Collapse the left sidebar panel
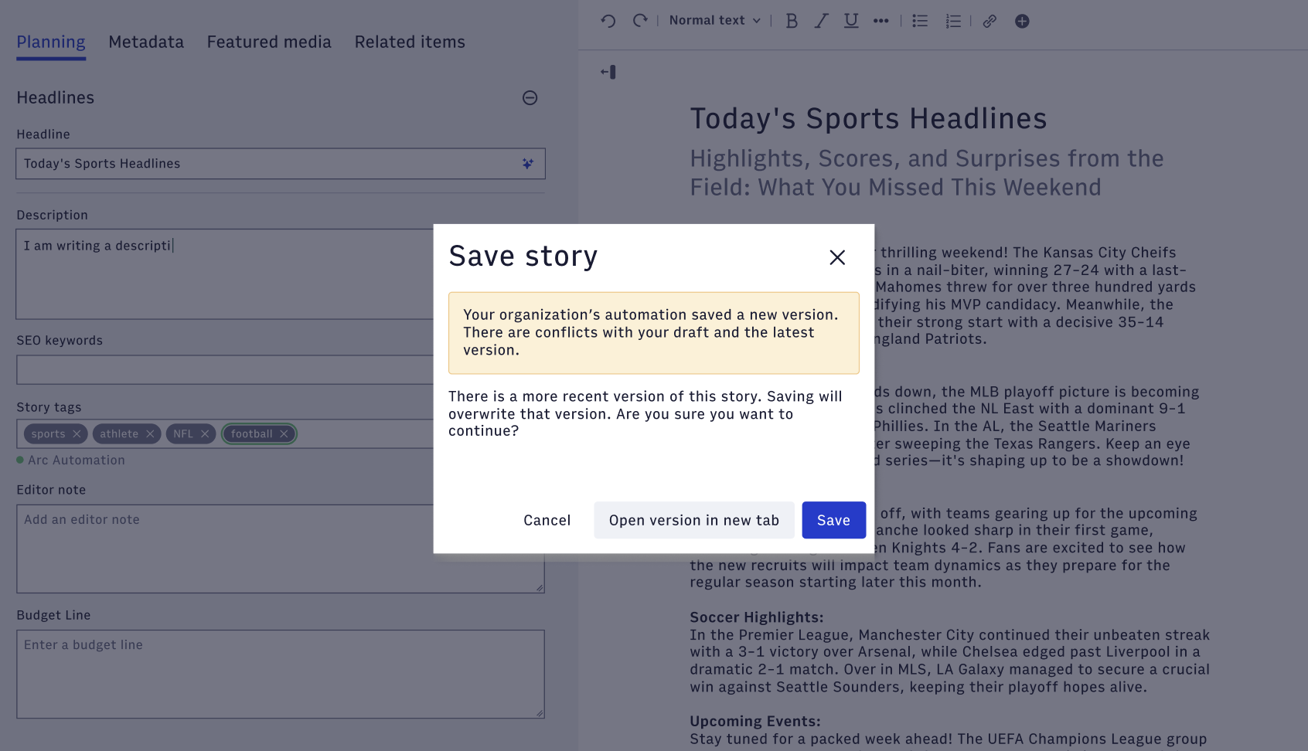1308x751 pixels. 608,72
